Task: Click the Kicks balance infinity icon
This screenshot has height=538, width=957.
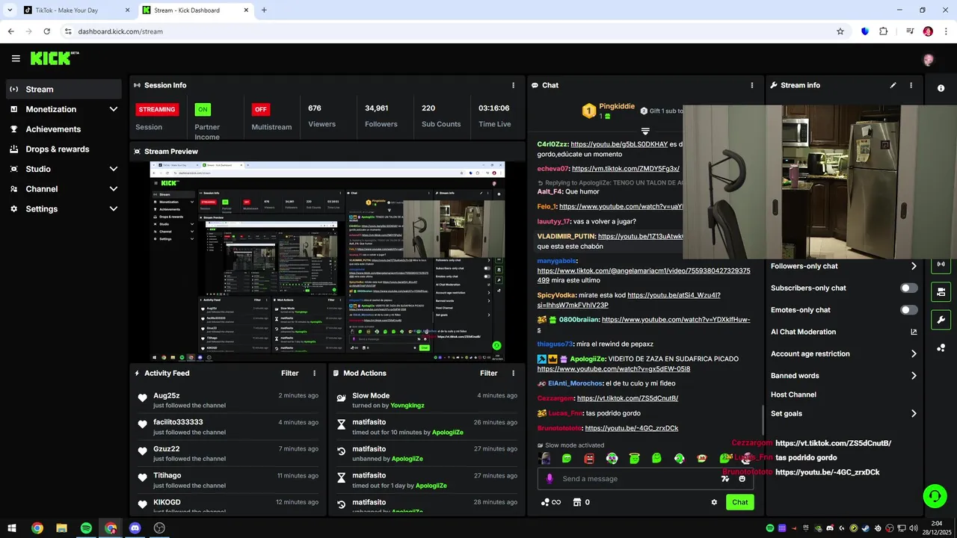Action: [x=551, y=502]
